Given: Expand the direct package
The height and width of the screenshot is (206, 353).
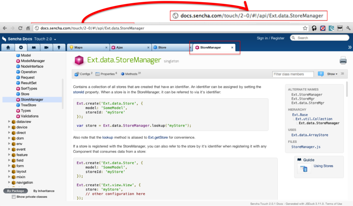Looking at the screenshot, I should point(9,133).
